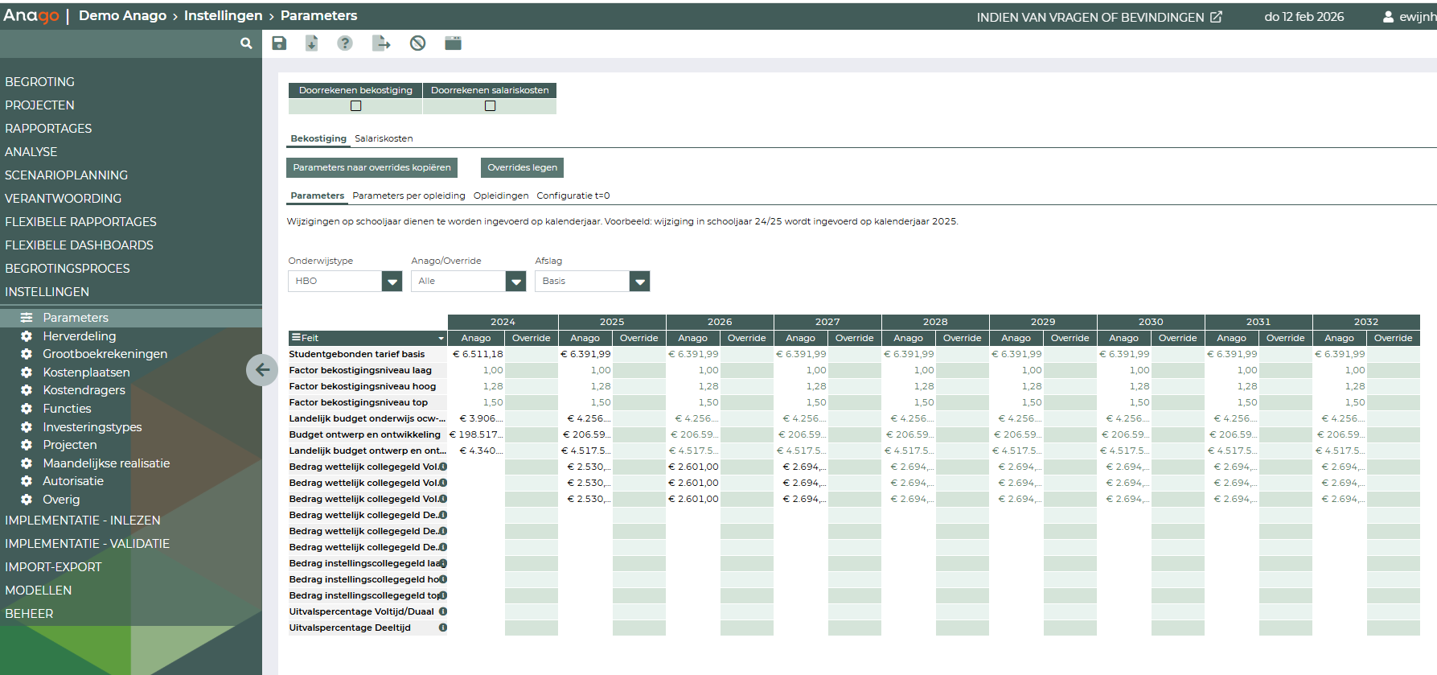
Task: Open the Afslag dropdown set to Basis
Action: tap(639, 282)
